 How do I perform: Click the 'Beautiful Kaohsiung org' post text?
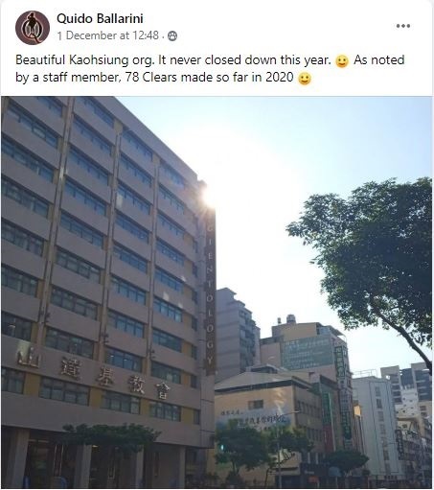click(85, 60)
